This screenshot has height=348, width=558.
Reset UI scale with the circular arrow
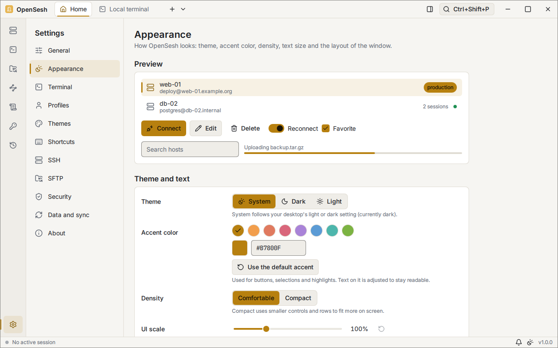tap(381, 329)
